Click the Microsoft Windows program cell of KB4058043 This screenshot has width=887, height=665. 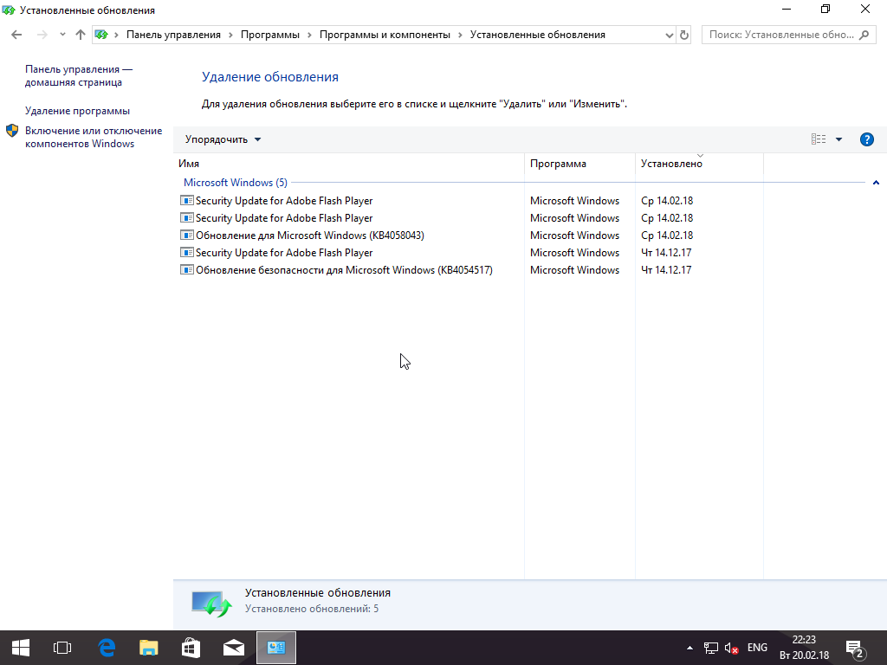point(574,236)
